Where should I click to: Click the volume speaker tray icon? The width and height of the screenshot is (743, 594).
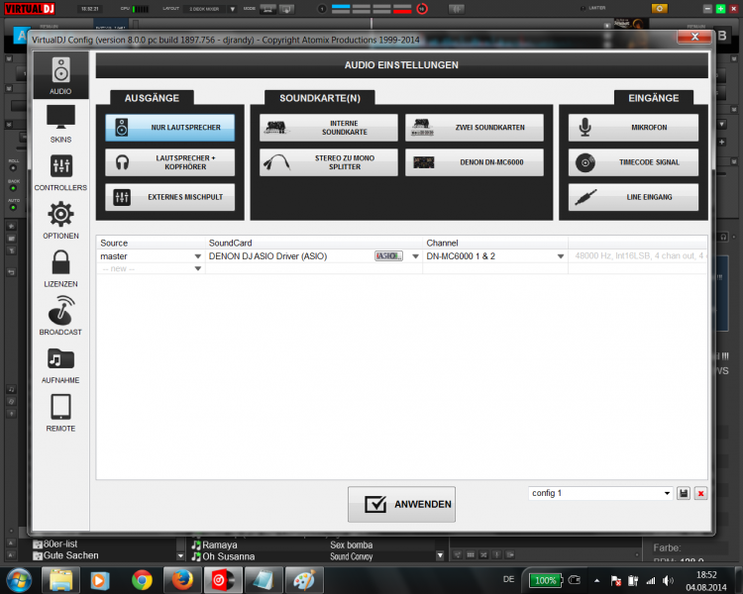point(668,581)
